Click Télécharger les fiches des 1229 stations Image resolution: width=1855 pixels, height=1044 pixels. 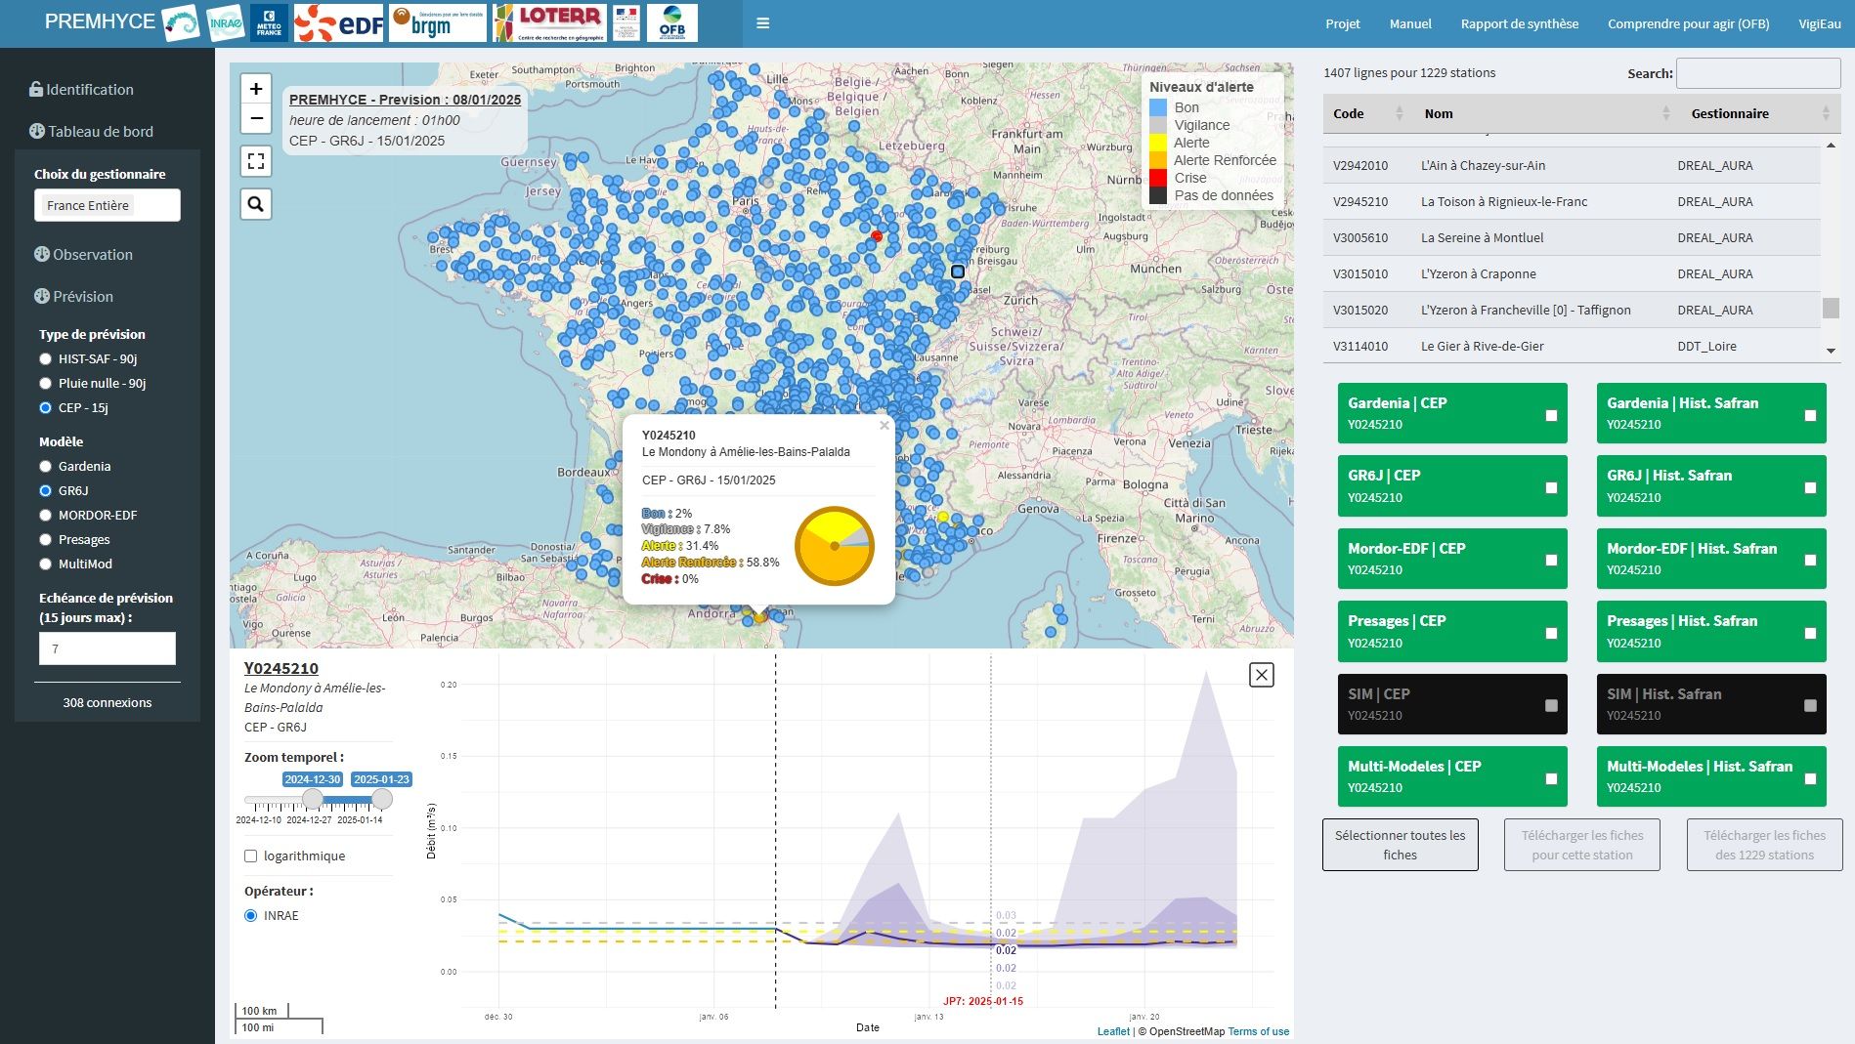[1764, 845]
